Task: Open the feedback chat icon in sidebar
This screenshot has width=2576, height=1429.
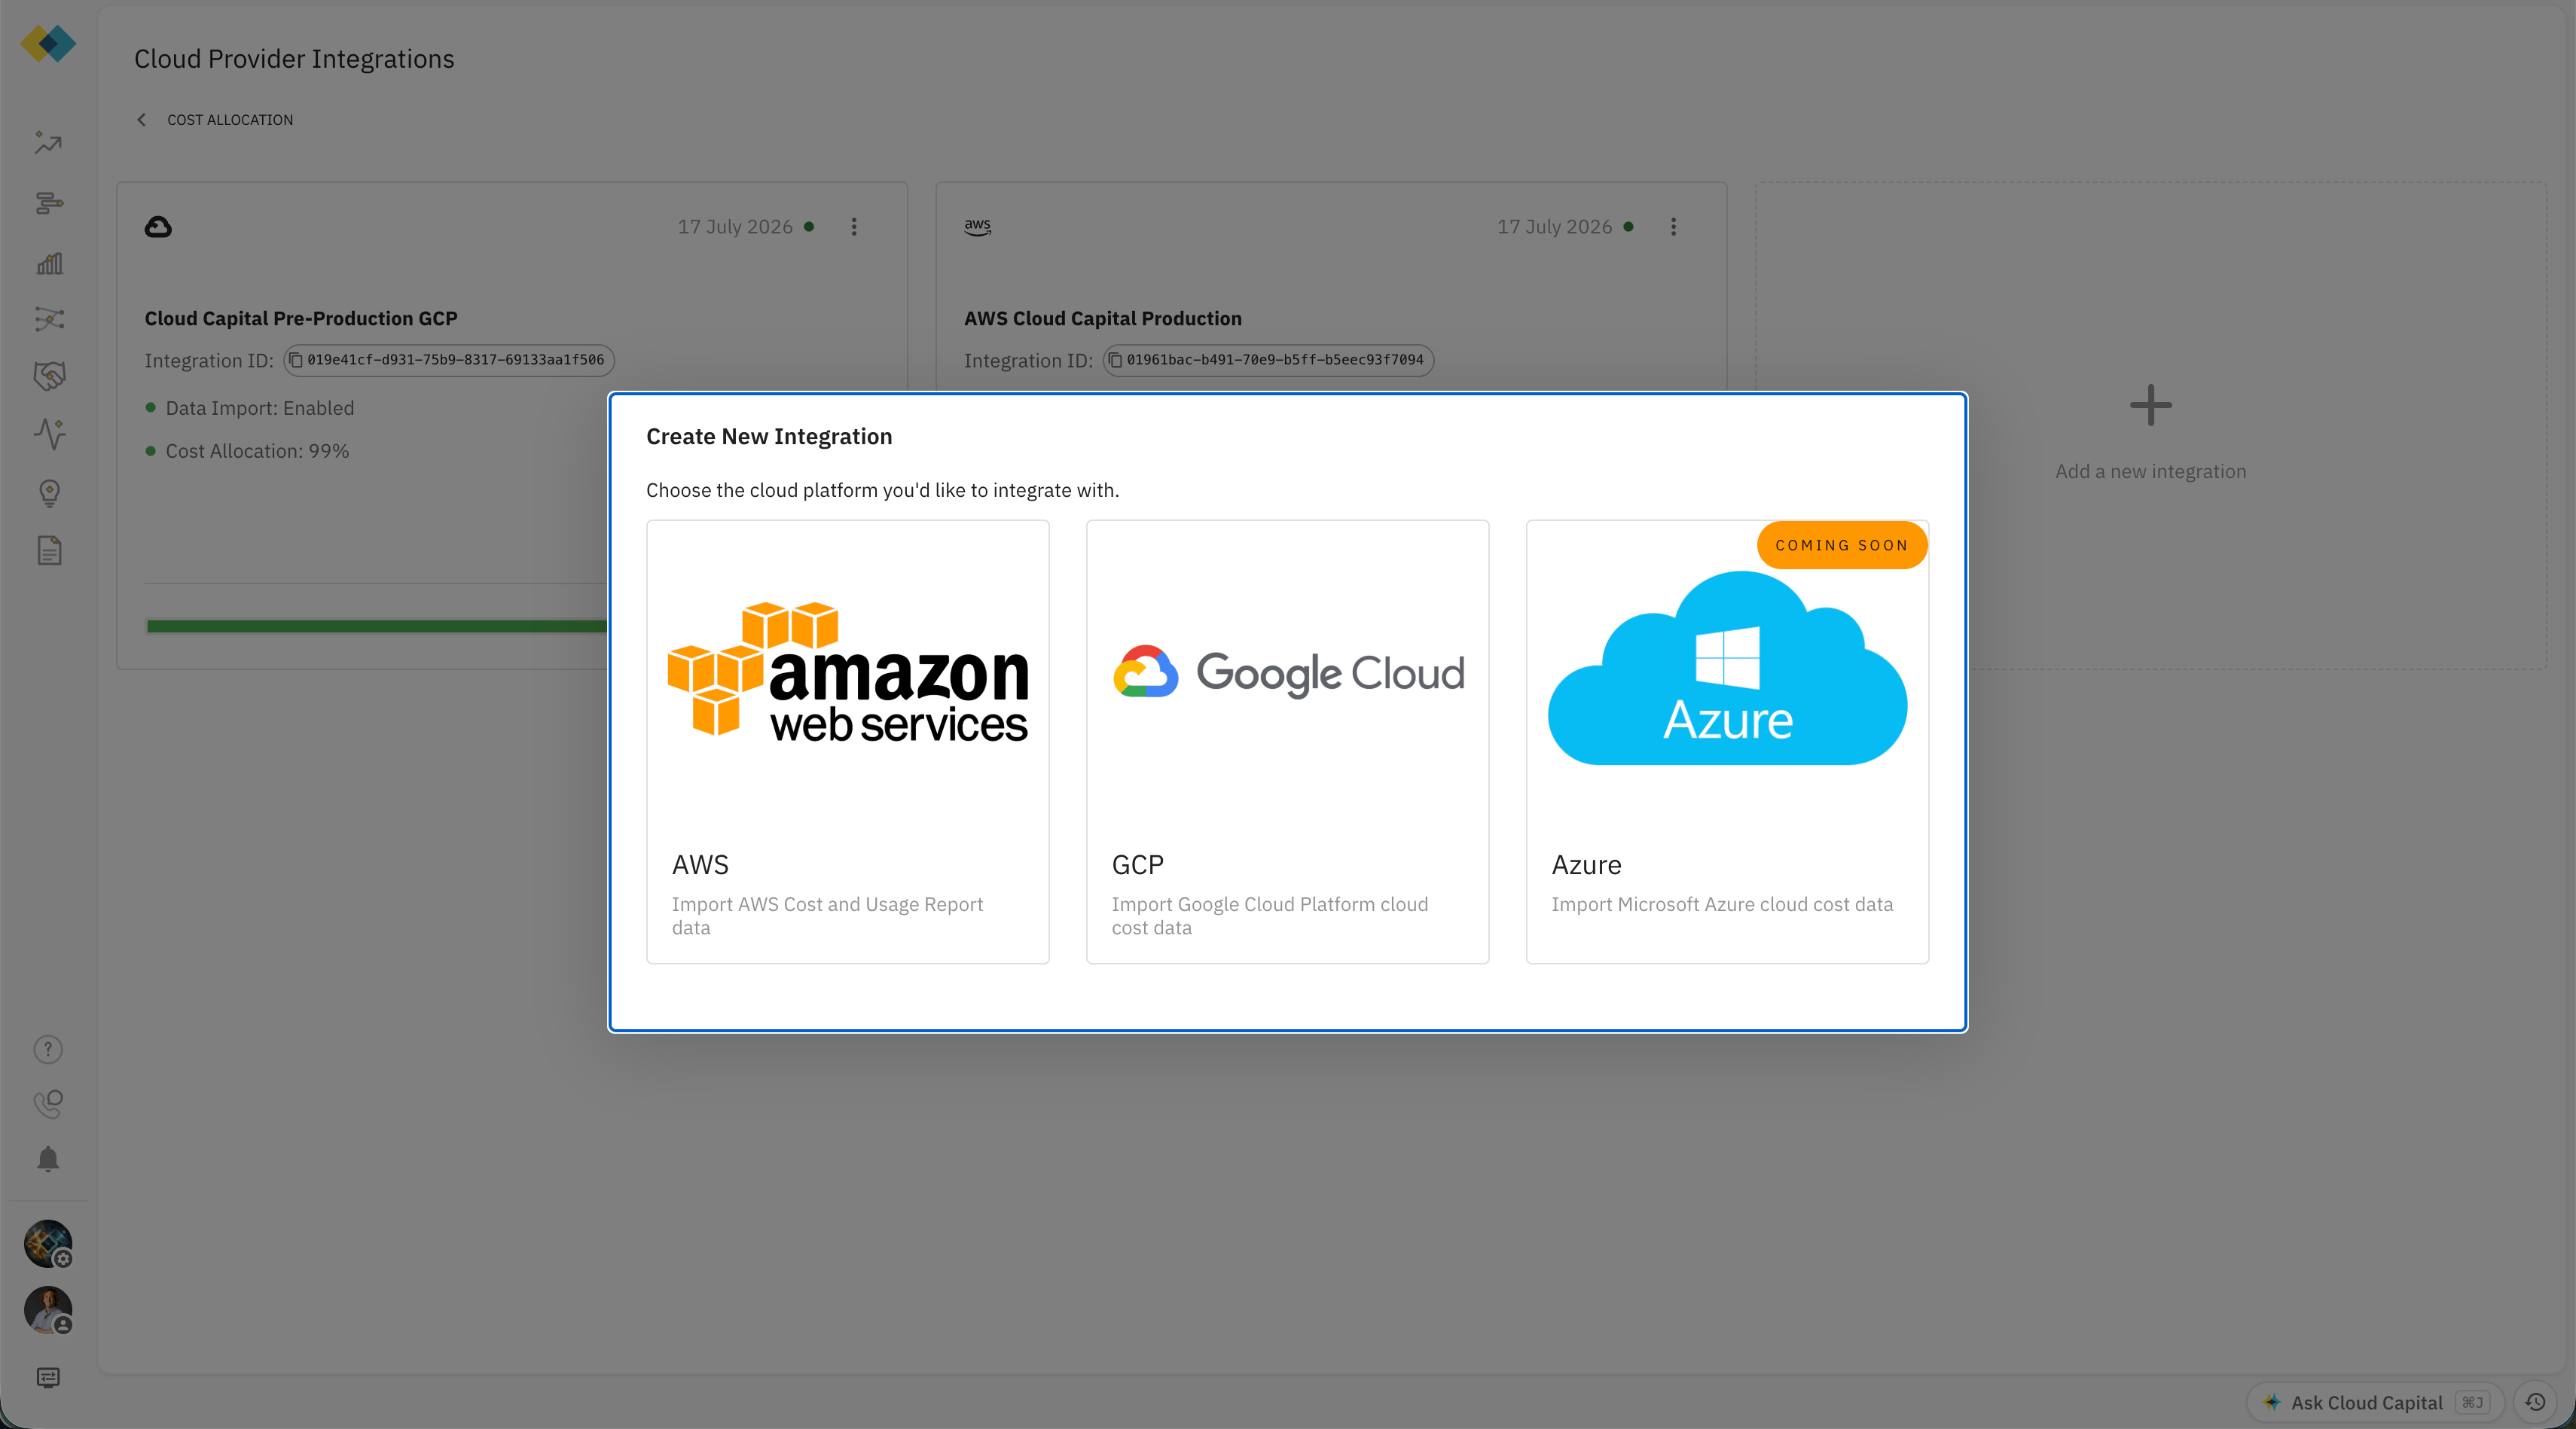Action: pyautogui.click(x=48, y=1377)
